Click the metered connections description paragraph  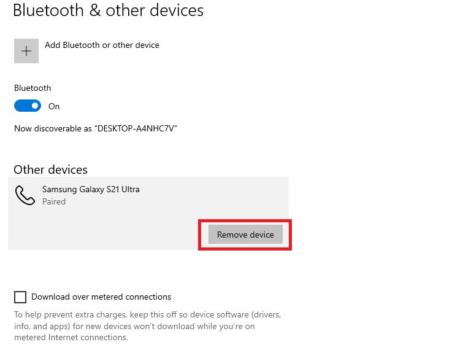[148, 326]
